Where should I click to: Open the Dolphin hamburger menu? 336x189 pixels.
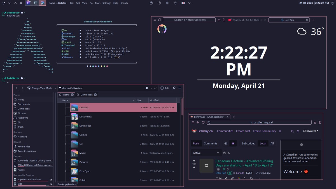click(180, 88)
